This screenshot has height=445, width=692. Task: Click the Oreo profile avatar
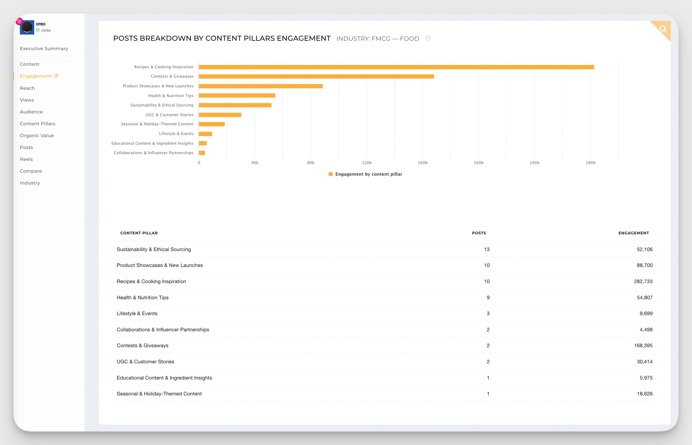tap(27, 27)
